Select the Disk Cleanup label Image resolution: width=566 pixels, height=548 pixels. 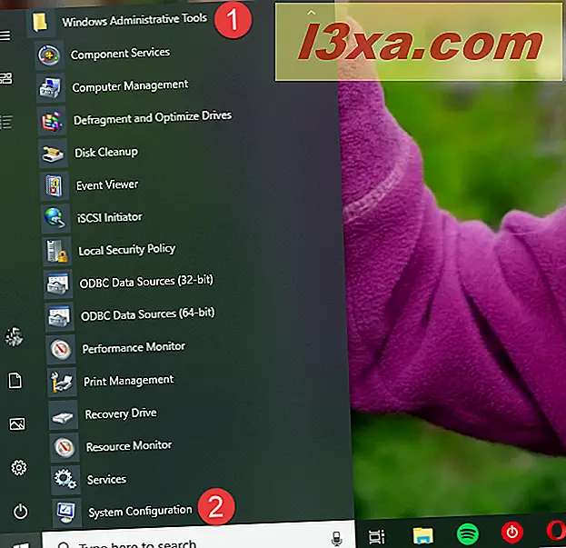click(106, 153)
